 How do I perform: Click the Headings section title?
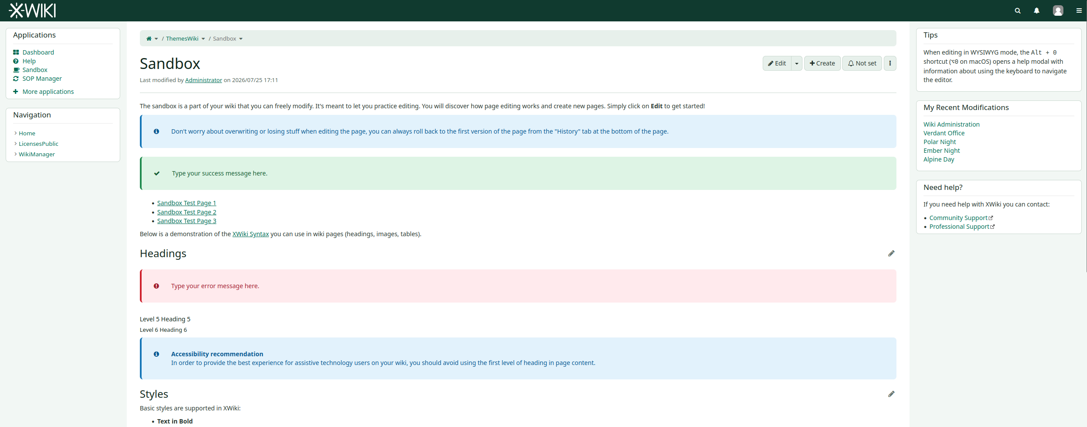tap(163, 254)
